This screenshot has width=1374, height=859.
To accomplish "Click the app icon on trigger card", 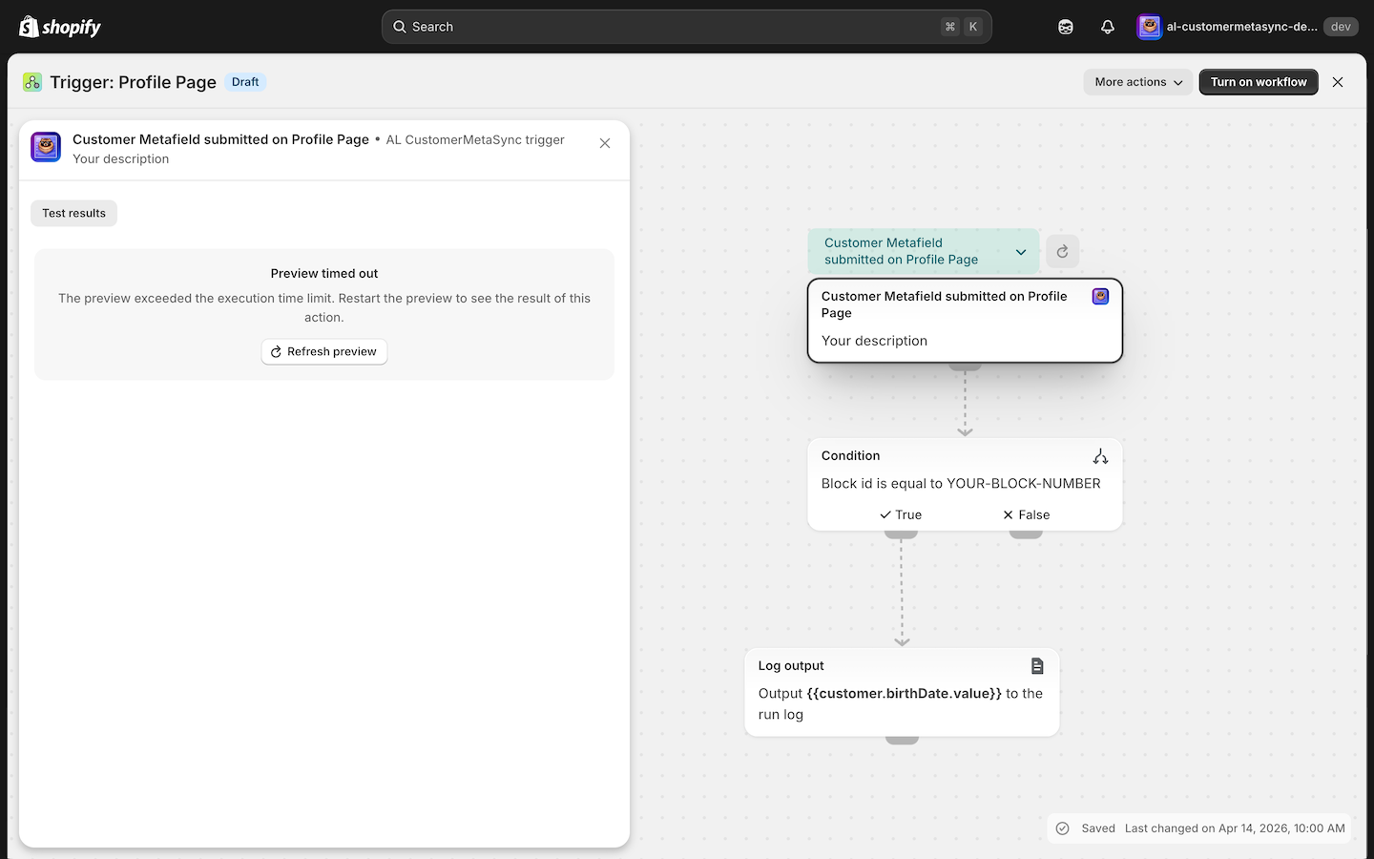I will [x=1100, y=297].
